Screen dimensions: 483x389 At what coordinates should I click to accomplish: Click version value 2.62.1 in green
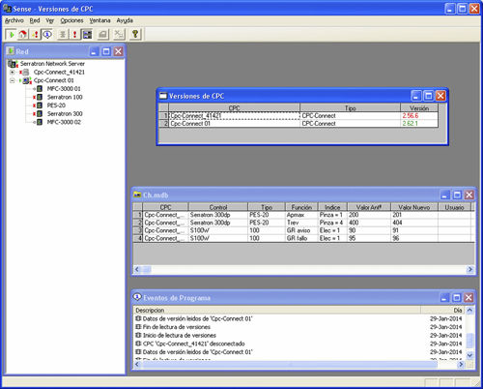[x=410, y=124]
